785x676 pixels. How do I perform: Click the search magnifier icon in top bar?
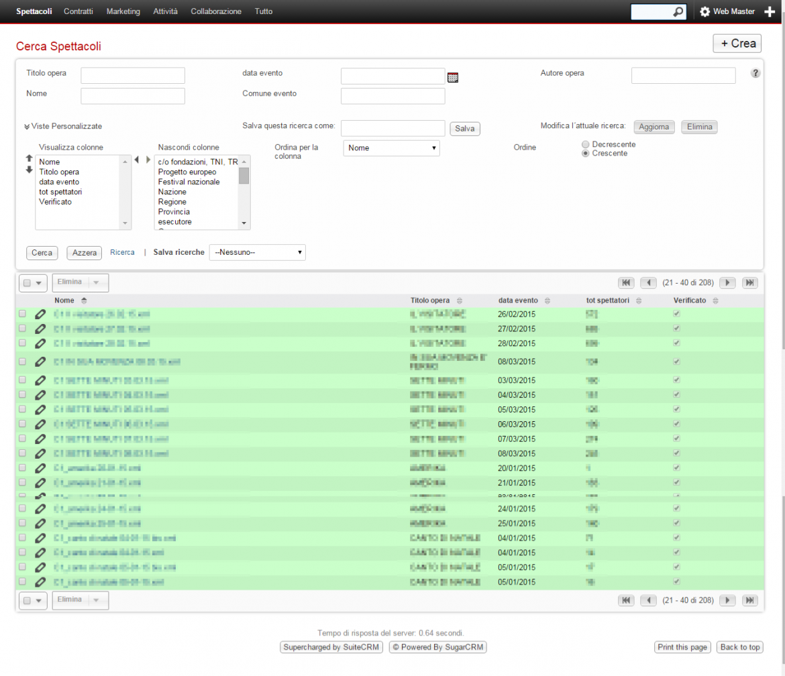(678, 11)
